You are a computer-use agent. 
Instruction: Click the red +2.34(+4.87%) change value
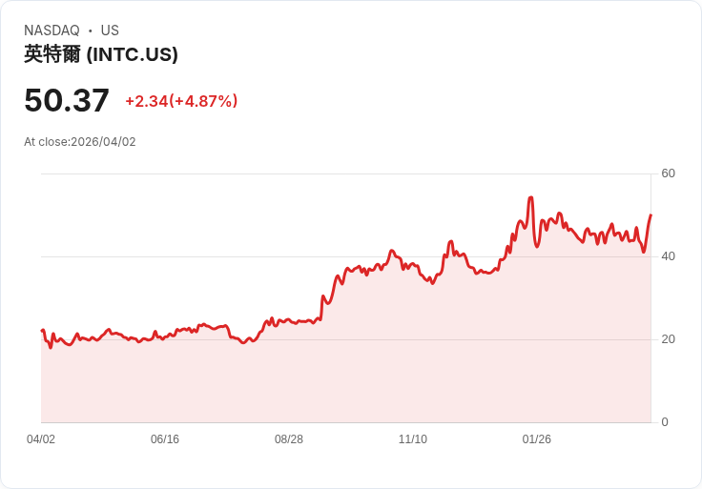point(181,101)
